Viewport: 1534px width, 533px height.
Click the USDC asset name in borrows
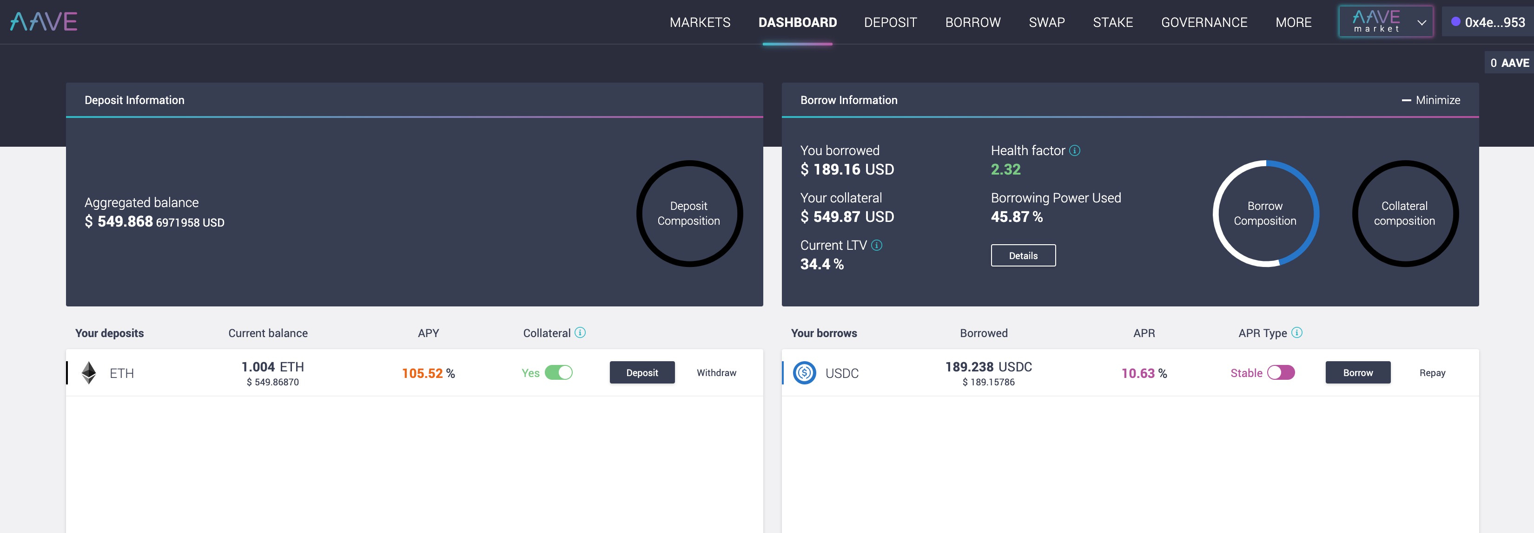point(841,374)
